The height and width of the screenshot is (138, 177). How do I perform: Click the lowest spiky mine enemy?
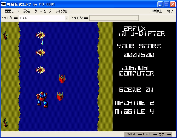click(x=40, y=70)
